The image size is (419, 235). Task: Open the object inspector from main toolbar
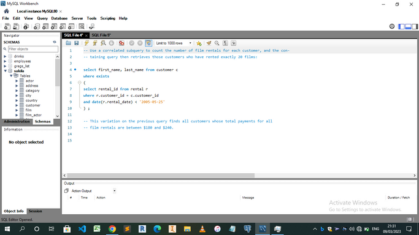pyautogui.click(x=26, y=26)
